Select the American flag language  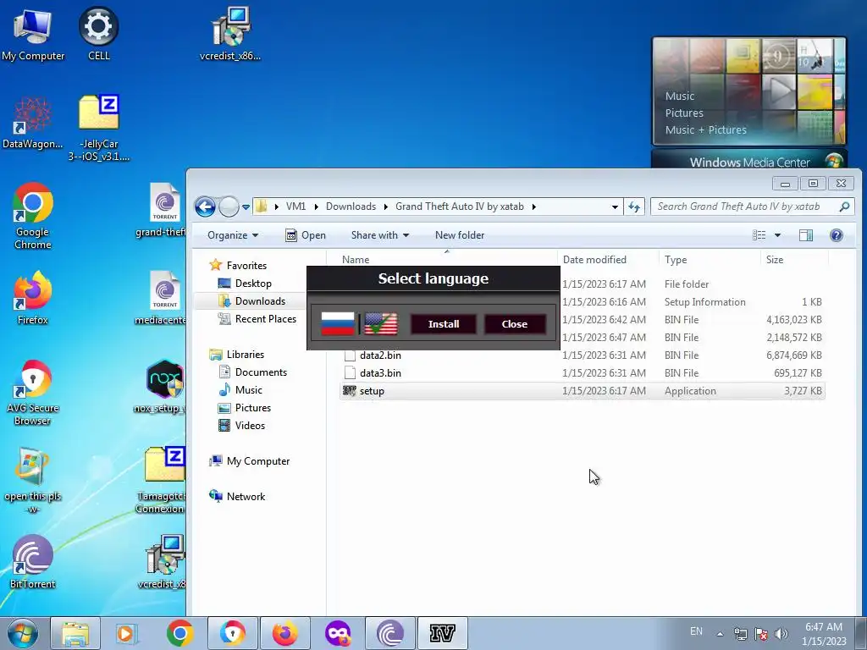(381, 324)
